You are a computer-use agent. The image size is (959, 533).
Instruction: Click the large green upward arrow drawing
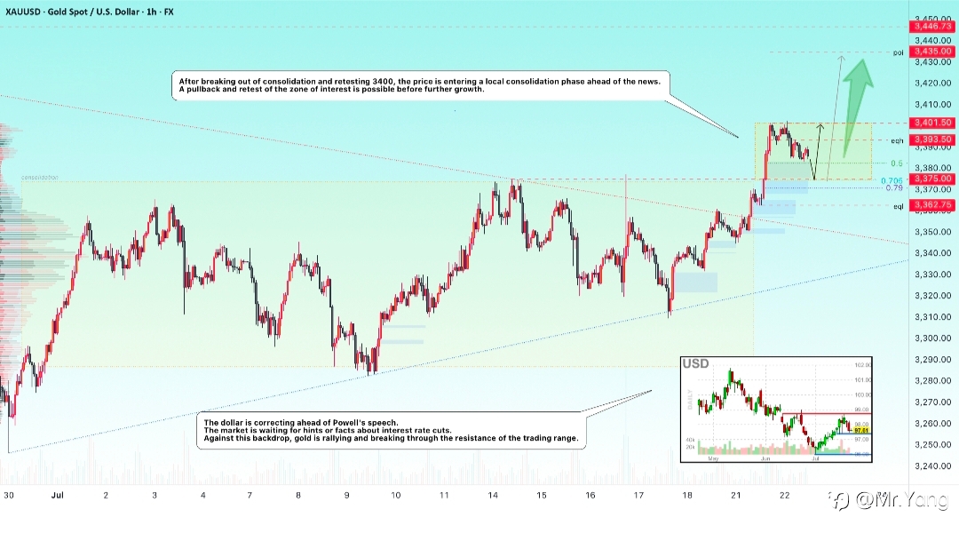click(x=858, y=107)
